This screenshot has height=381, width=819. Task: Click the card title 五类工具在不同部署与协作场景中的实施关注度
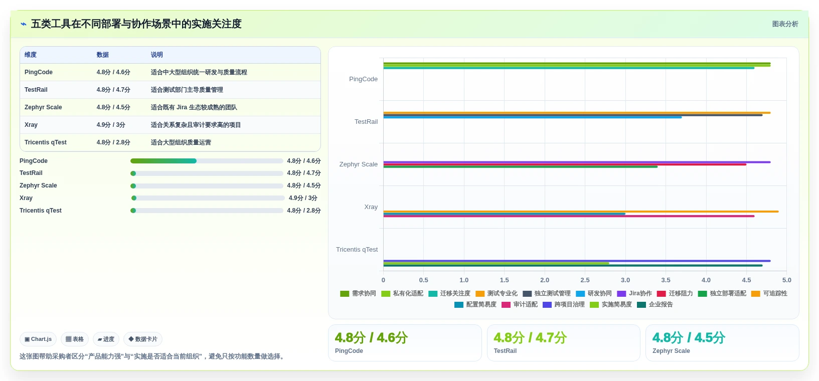pyautogui.click(x=136, y=24)
